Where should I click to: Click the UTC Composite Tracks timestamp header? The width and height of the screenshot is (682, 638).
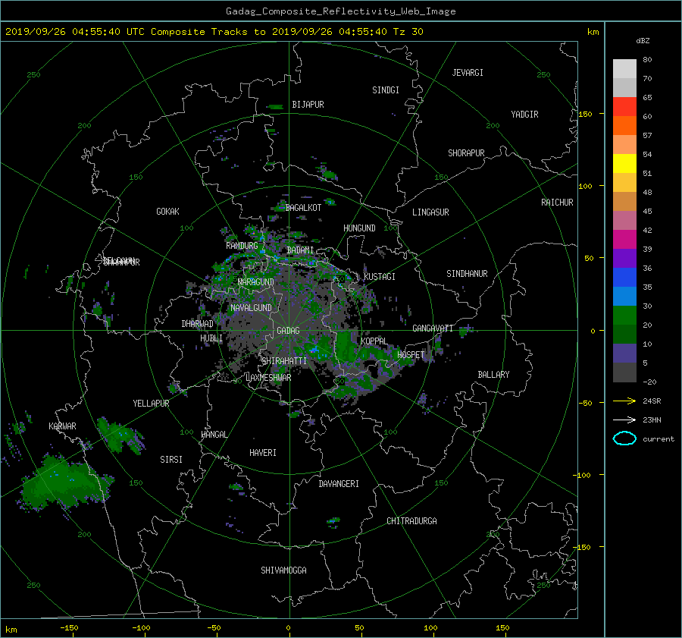[214, 32]
